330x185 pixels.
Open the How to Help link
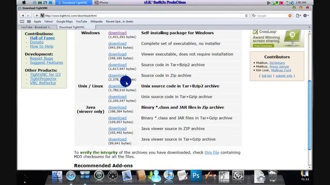pos(42,46)
